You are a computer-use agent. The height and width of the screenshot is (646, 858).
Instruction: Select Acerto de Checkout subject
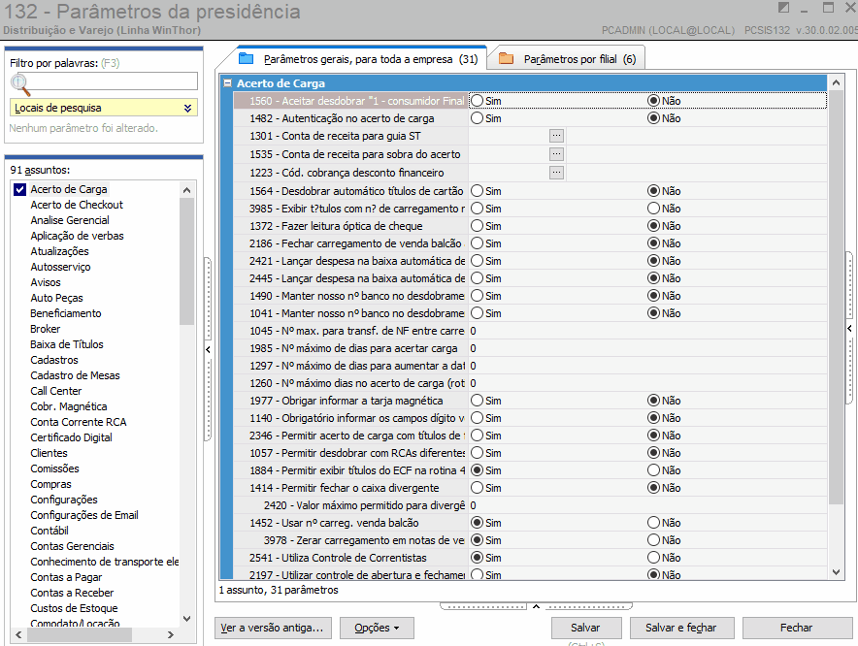coord(77,205)
